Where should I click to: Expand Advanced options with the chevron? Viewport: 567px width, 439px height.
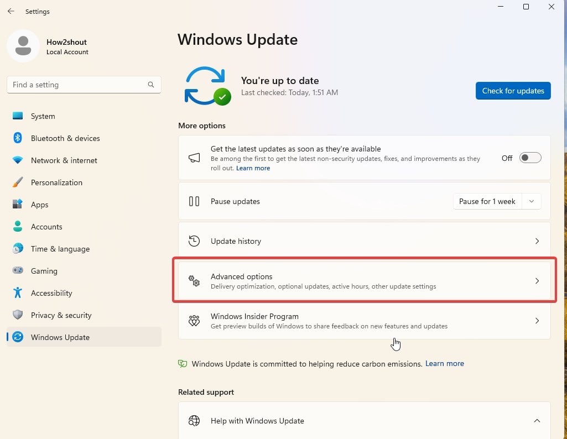pyautogui.click(x=537, y=281)
